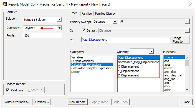Select the asinh function
Screen dimensions: 195x108
pos(168,90)
